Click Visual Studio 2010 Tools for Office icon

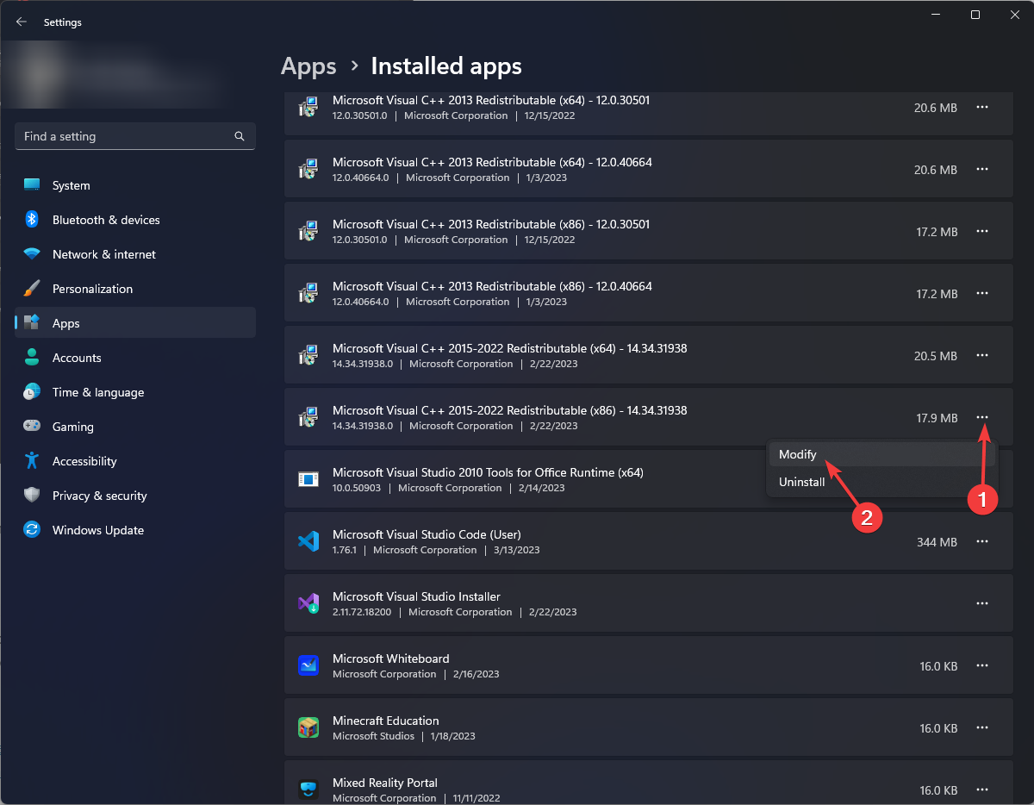tap(308, 479)
